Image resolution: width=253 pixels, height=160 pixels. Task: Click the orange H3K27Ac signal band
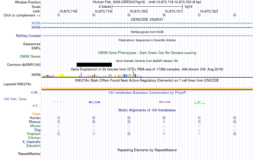[147, 89]
